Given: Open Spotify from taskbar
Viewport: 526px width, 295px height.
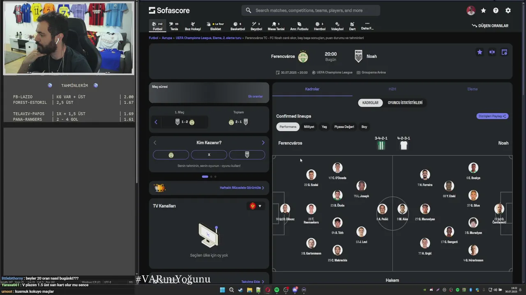Looking at the screenshot, I should (277, 290).
